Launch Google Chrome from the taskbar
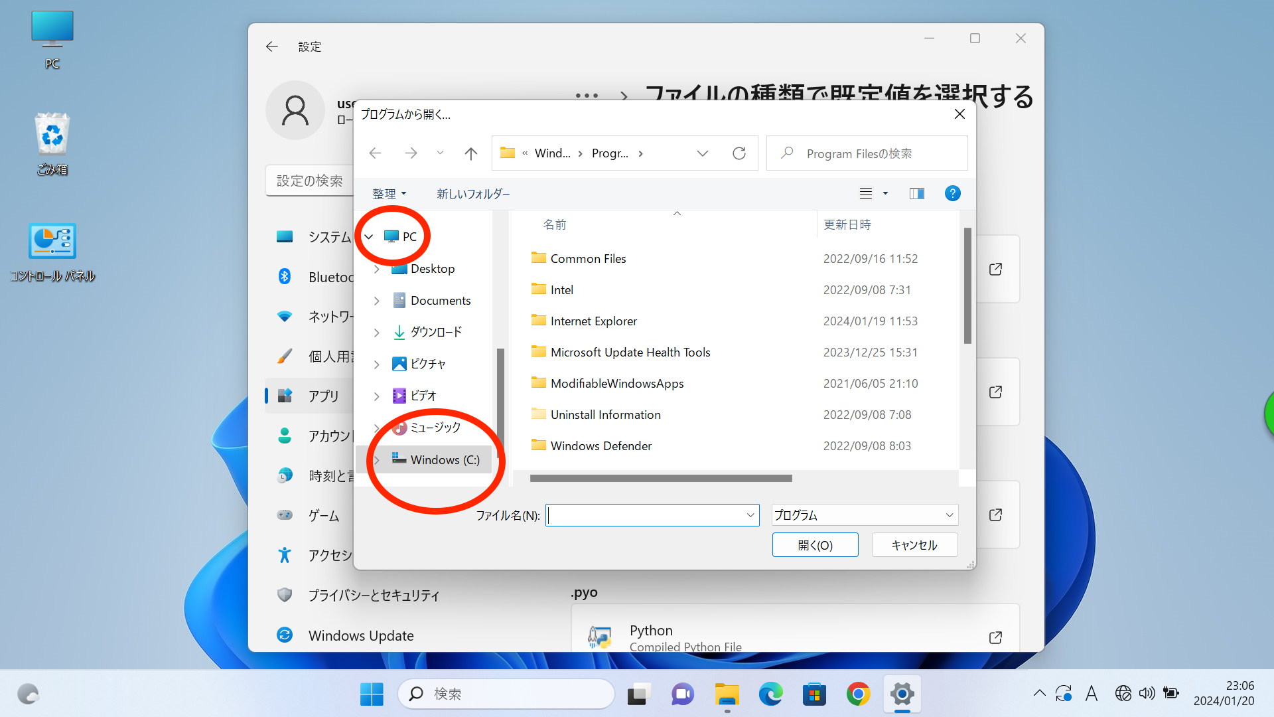 pyautogui.click(x=857, y=693)
